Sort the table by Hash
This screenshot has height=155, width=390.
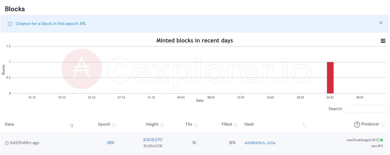click(x=305, y=125)
